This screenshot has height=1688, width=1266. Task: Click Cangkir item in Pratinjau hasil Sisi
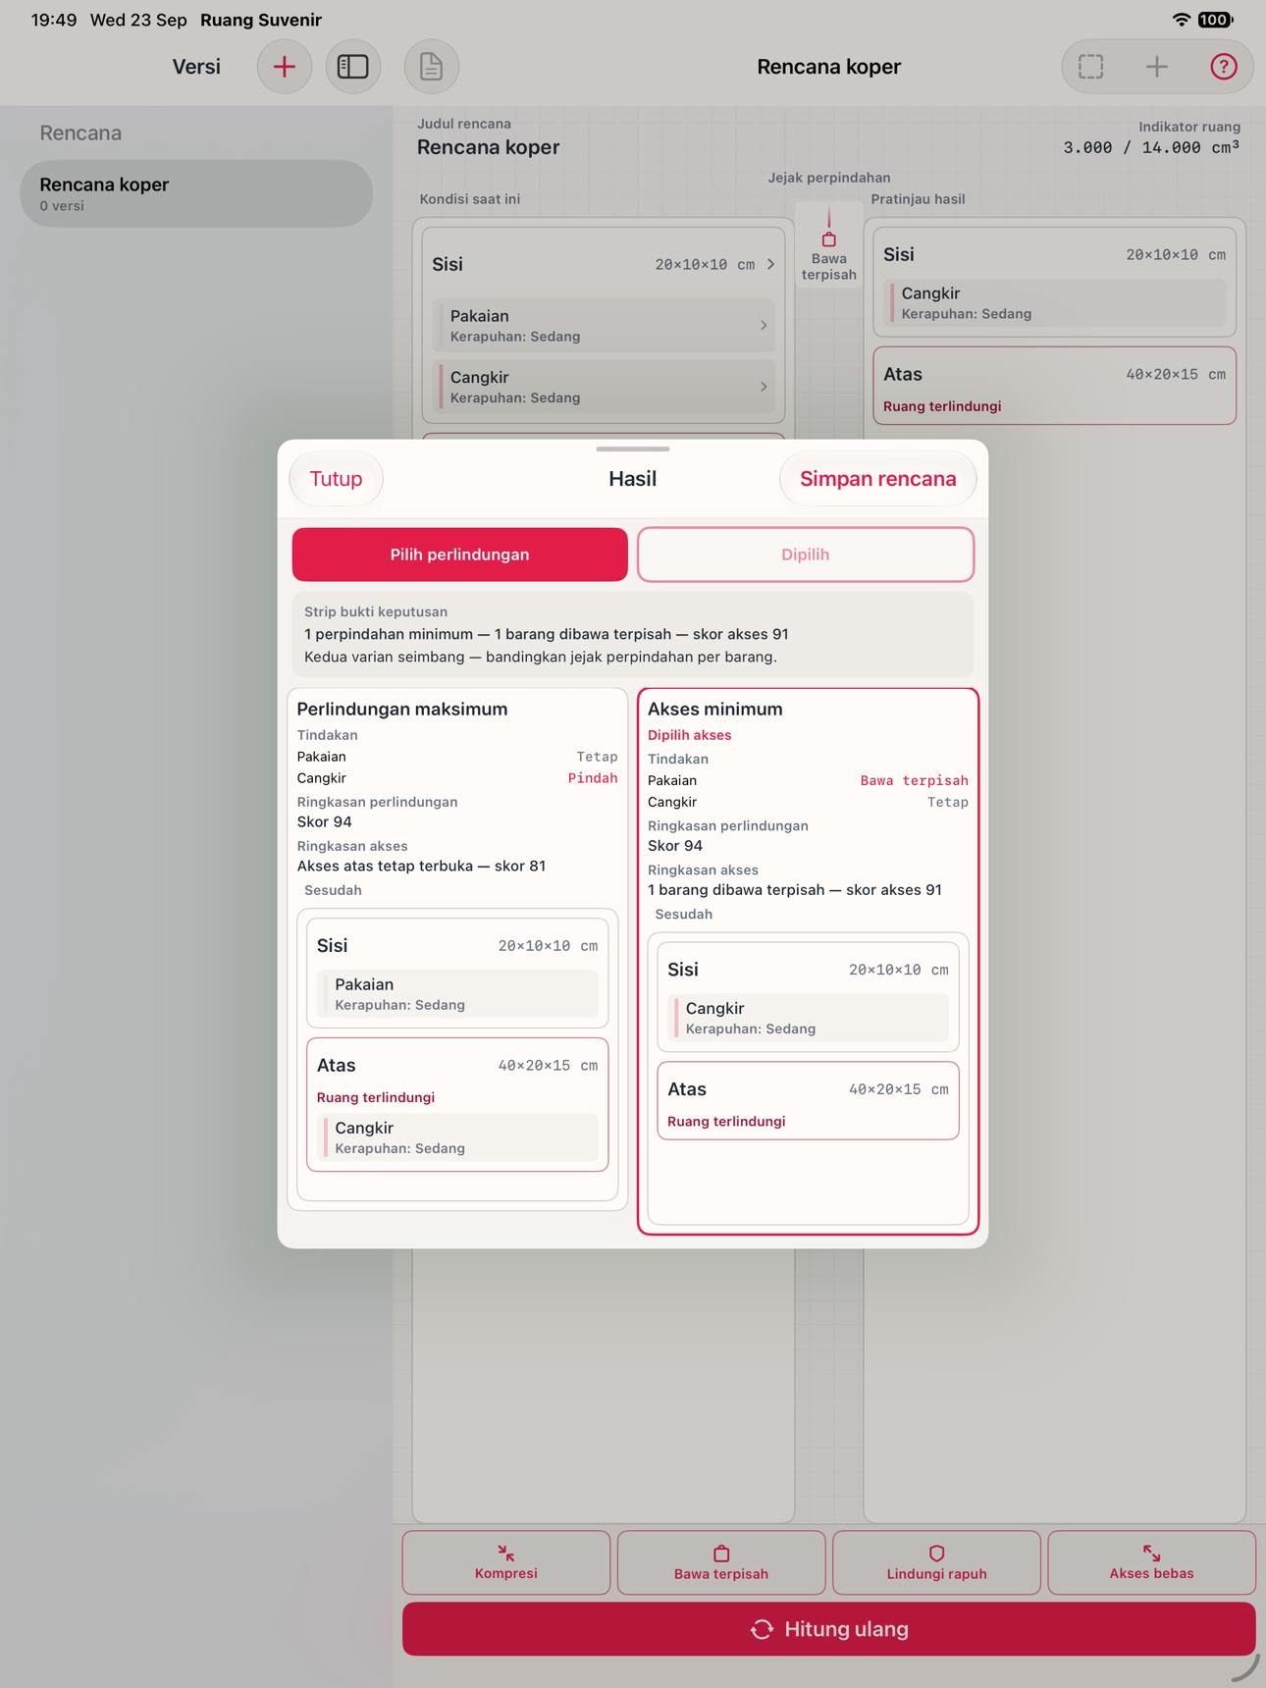point(1054,303)
